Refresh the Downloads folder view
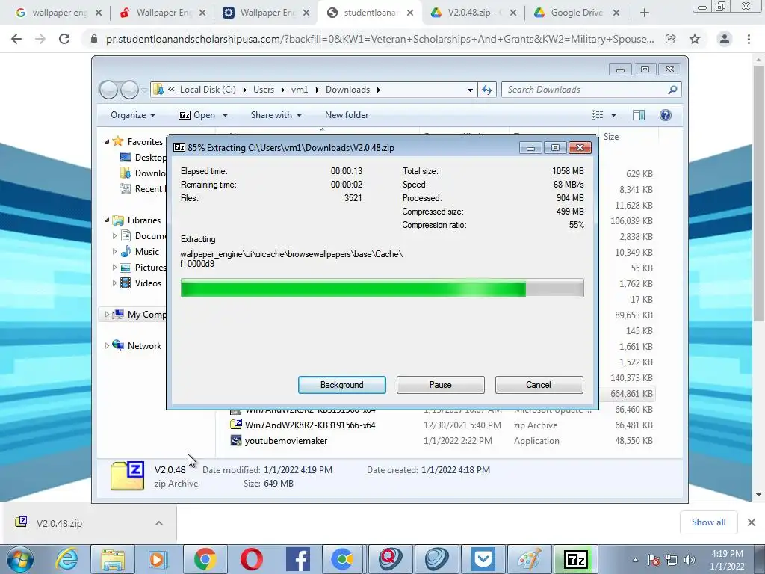 coord(487,90)
